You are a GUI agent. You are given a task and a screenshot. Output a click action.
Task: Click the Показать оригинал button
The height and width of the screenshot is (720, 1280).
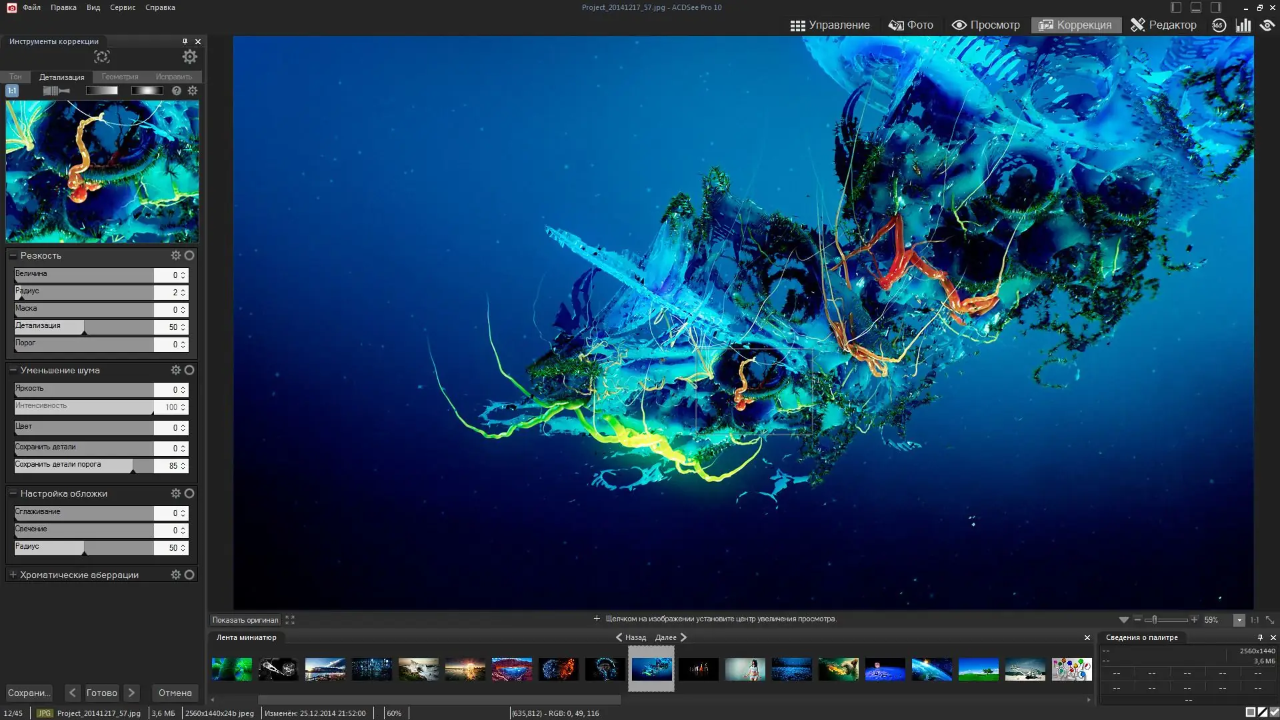point(245,620)
